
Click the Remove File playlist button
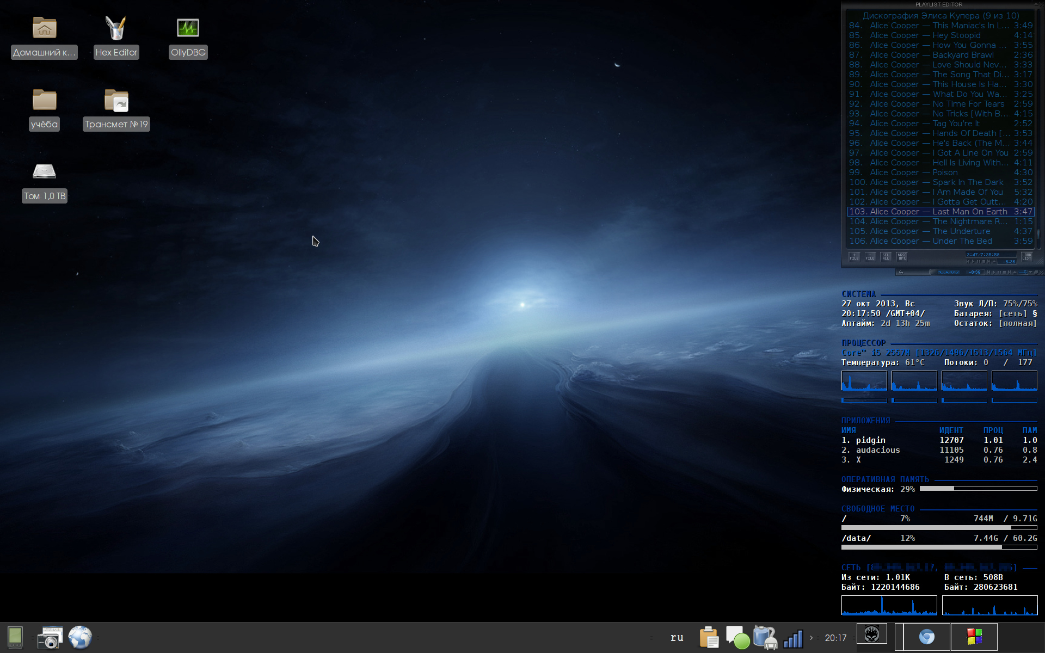click(870, 256)
